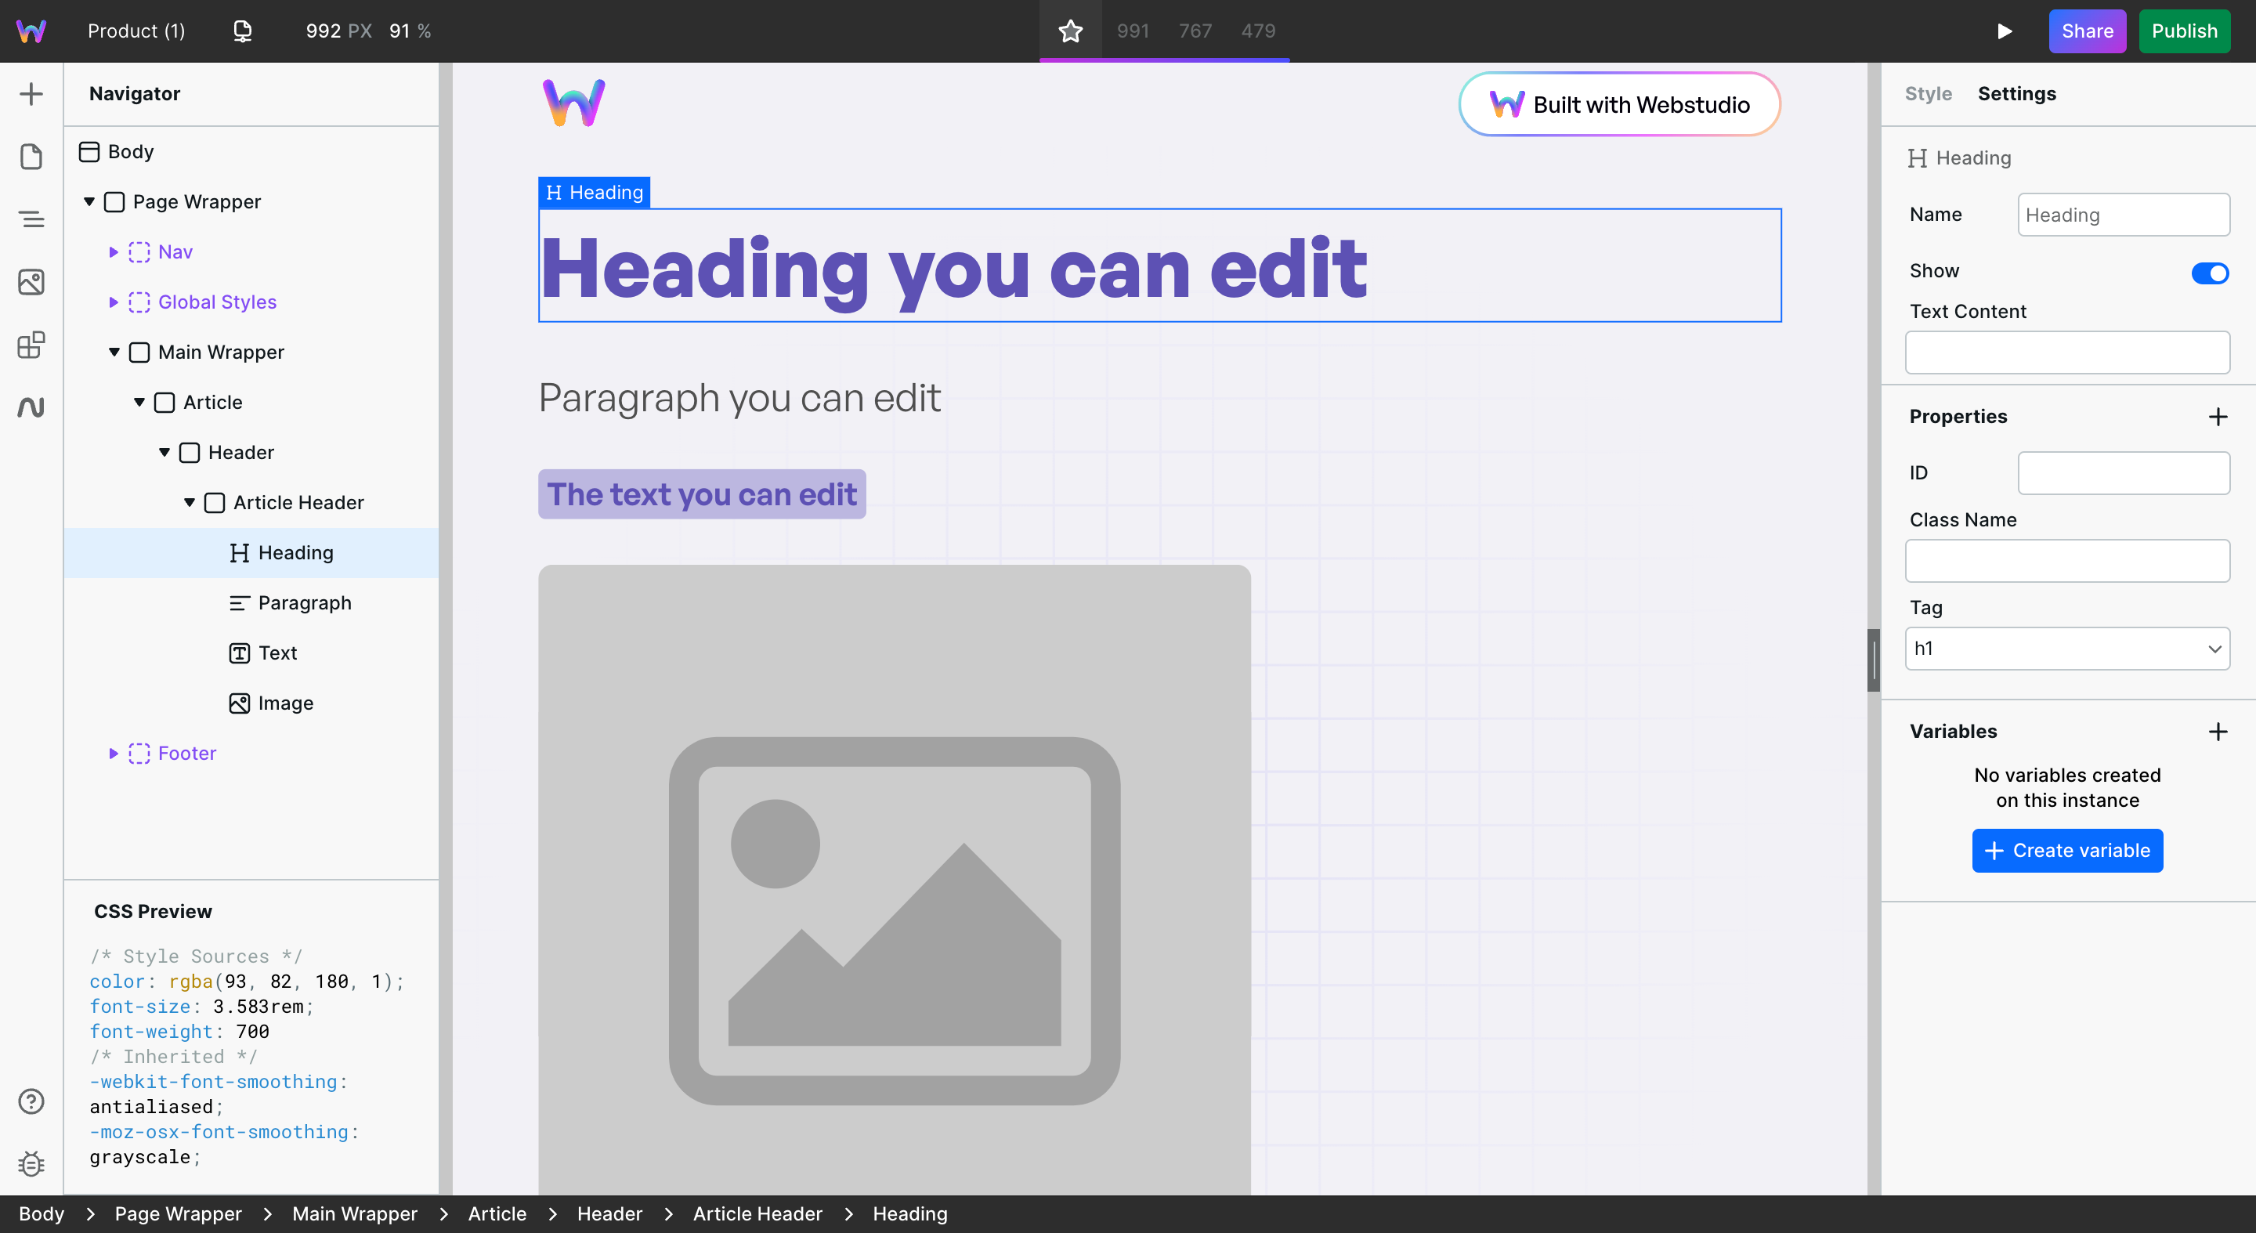
Task: Click the Text Content input field
Action: pos(2067,352)
